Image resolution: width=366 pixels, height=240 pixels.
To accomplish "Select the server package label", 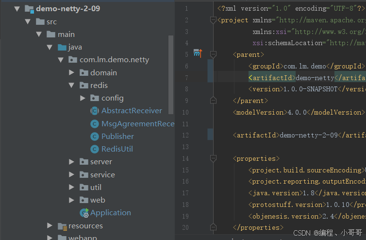I will click(x=101, y=162).
